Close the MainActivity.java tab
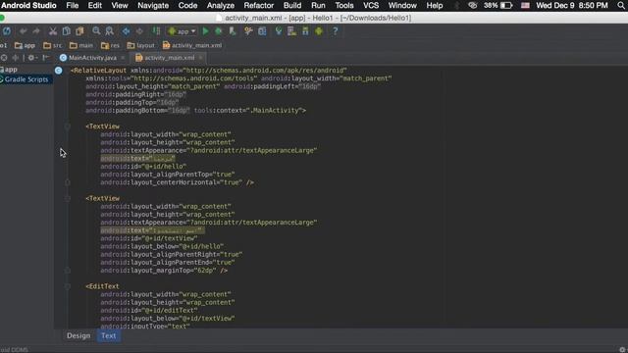628x353 pixels. click(123, 58)
